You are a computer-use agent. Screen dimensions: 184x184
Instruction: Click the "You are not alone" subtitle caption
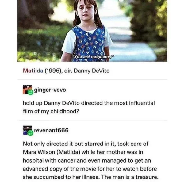point(93,57)
